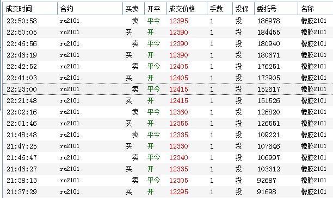Click the 委托号 column header
The width and height of the screenshot is (333, 198).
[x=276, y=9]
